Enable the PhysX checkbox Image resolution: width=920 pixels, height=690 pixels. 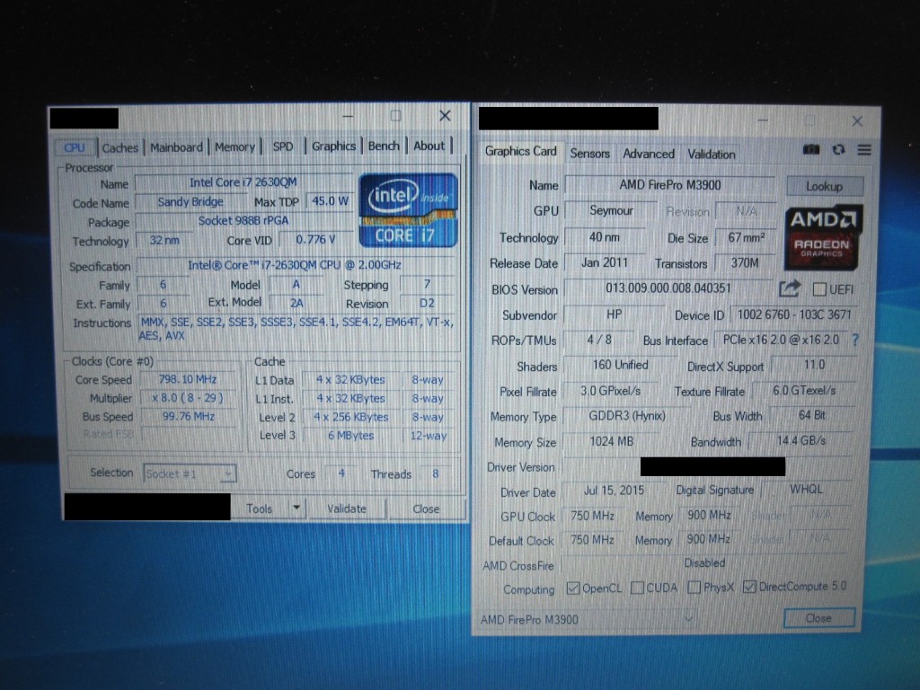(694, 587)
